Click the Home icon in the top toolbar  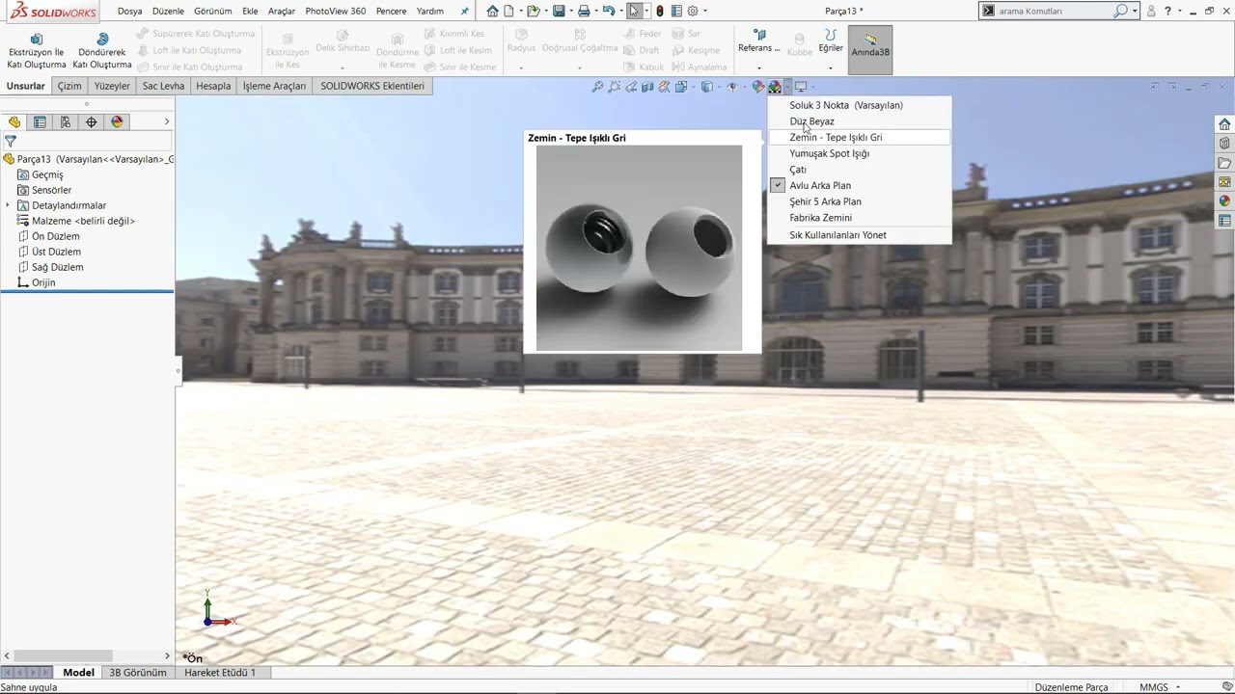(493, 12)
